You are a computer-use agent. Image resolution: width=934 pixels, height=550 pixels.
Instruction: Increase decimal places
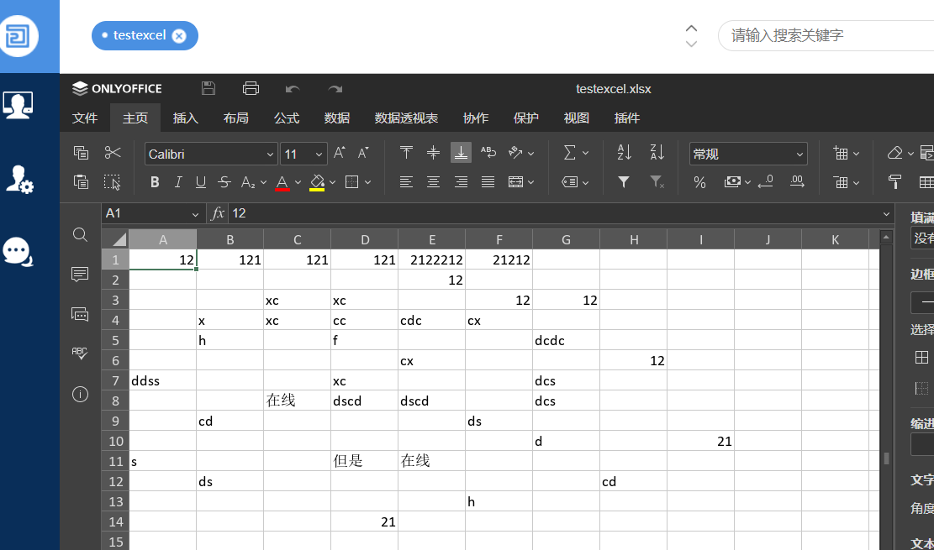click(797, 181)
